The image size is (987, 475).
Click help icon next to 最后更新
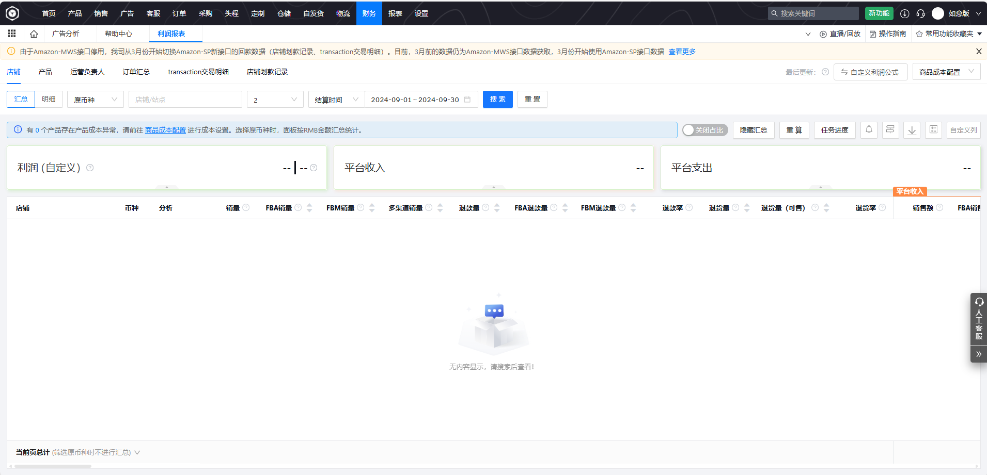[x=825, y=72]
